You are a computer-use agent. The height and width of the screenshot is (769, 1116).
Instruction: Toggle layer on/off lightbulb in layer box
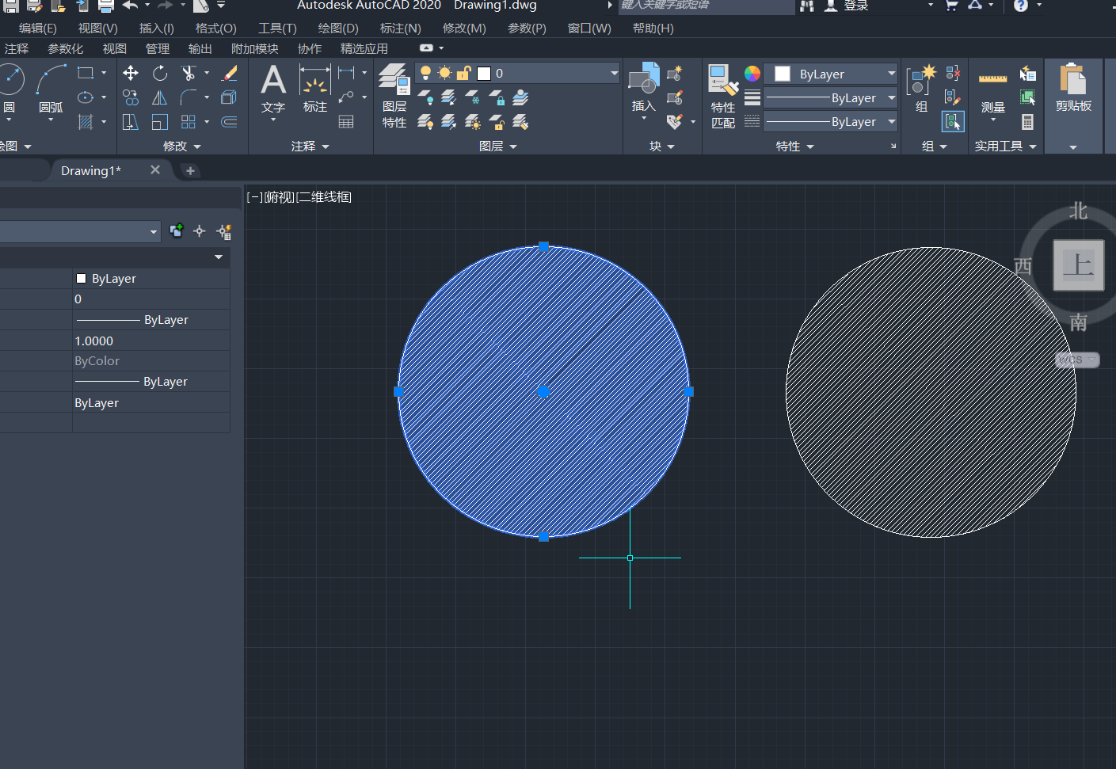tap(425, 74)
